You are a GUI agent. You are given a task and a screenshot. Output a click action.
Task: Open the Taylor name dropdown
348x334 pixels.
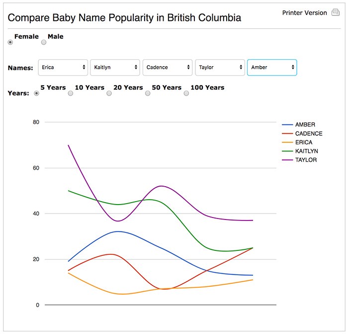pyautogui.click(x=220, y=67)
